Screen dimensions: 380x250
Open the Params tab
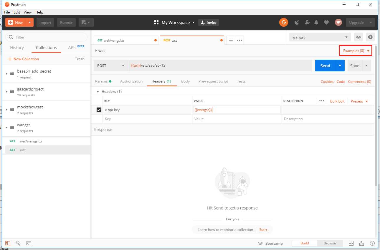coord(103,81)
